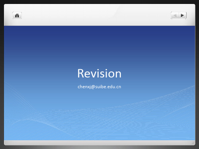
Task: Select the "Revision" slide title
Action: click(x=99, y=74)
